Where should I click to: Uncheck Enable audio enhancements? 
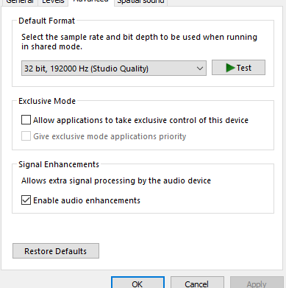[26, 200]
